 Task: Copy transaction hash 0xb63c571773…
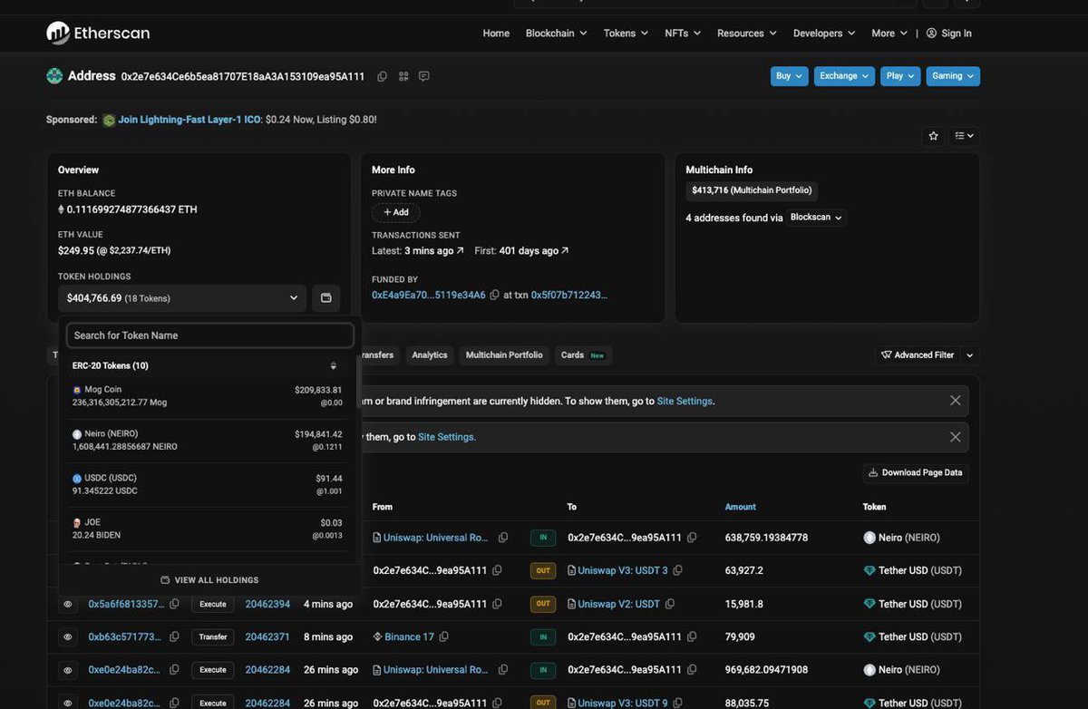tap(174, 637)
